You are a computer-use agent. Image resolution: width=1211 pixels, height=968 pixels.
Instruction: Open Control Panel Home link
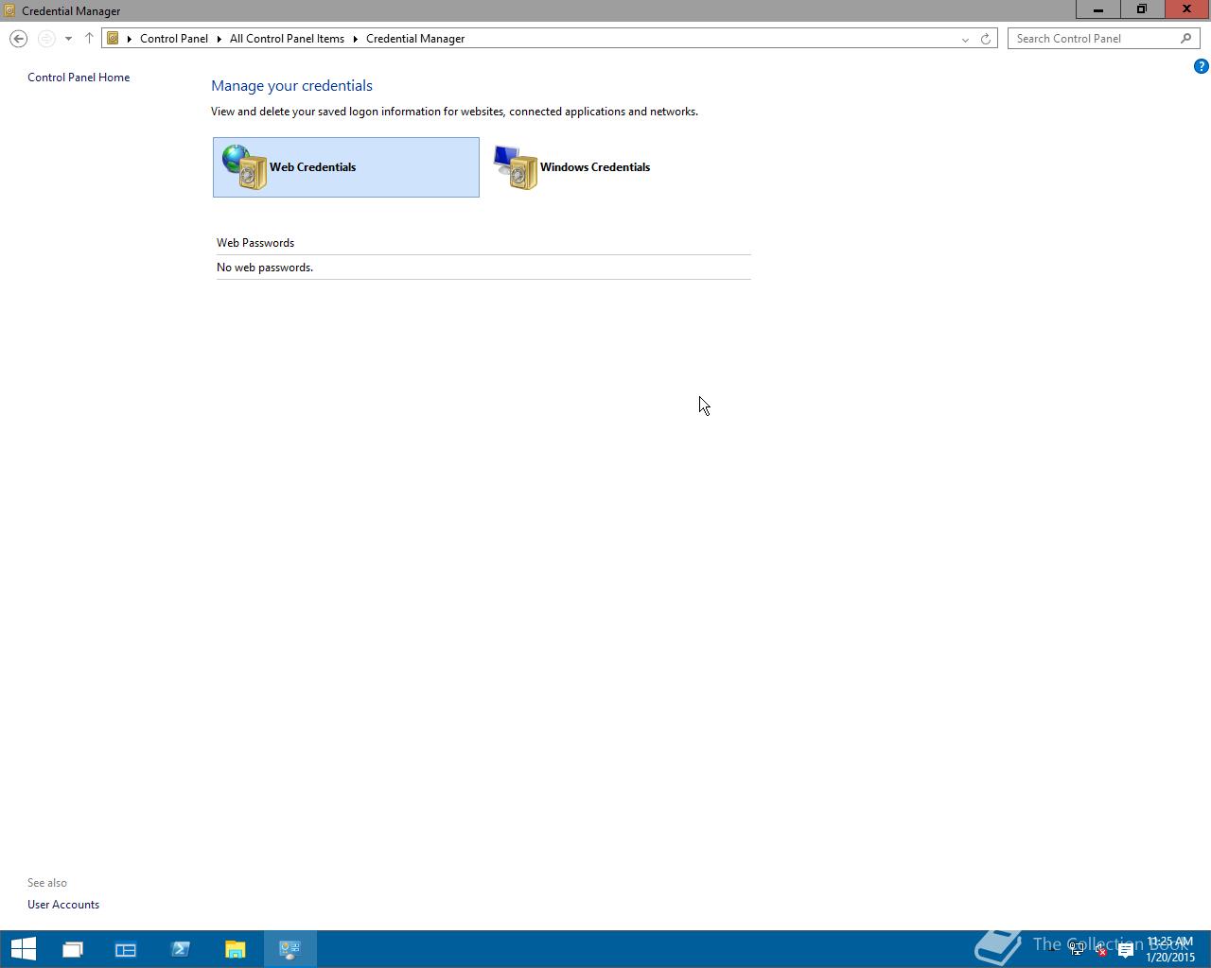click(x=79, y=78)
